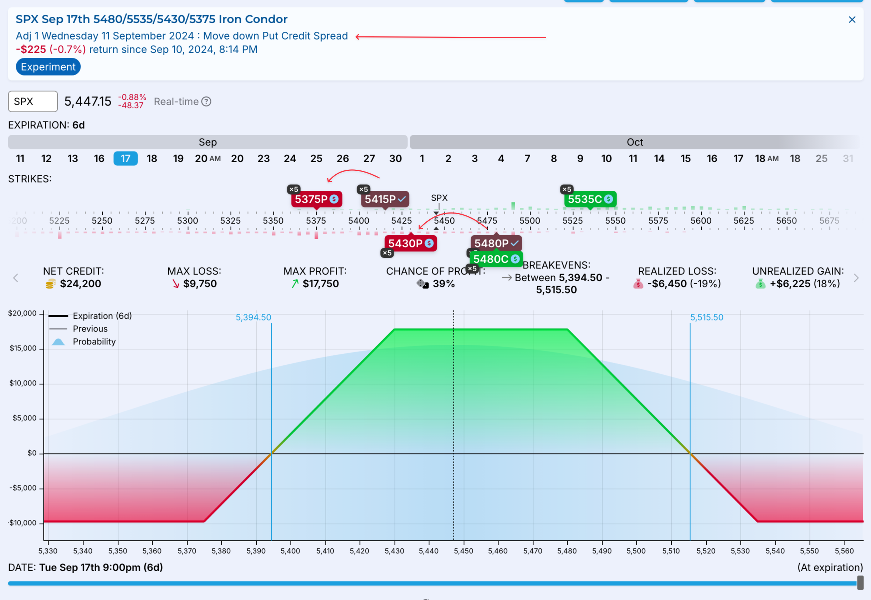Close the Iron Condor strategy banner
Viewport: 871px width, 600px height.
click(x=852, y=20)
